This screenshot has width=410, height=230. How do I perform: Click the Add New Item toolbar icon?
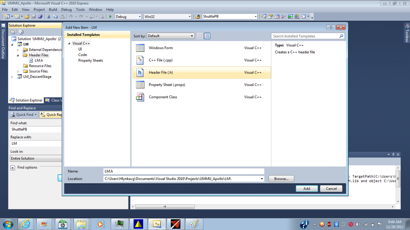[17, 16]
